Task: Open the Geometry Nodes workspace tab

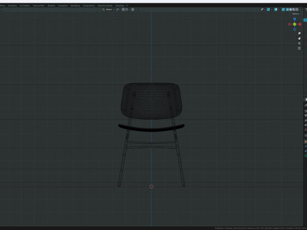Action: tap(105, 6)
